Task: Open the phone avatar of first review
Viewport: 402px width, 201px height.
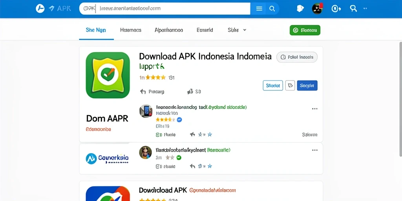Action: (146, 111)
